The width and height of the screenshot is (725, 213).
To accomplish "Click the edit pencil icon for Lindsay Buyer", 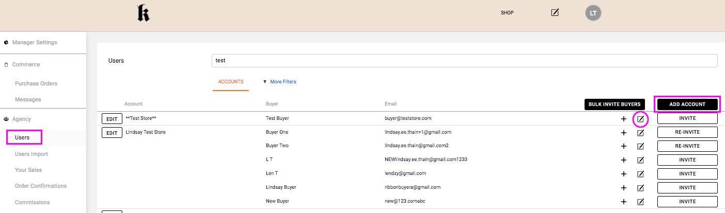I will [x=640, y=188].
